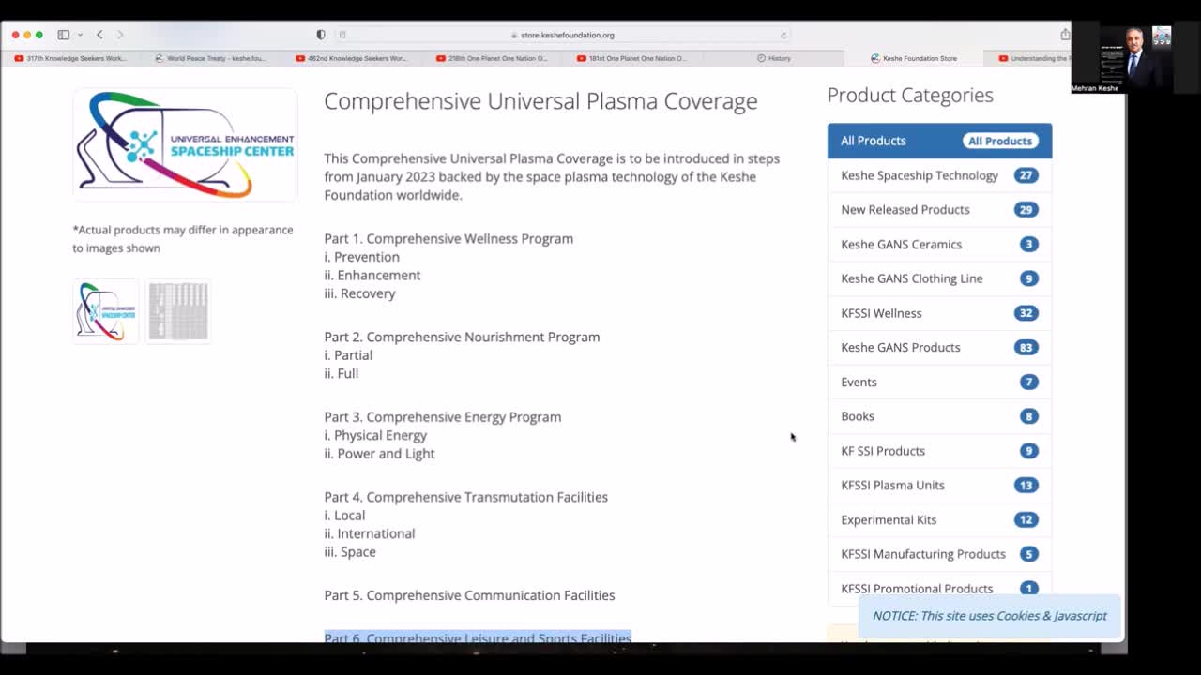Click the Part 1. Comprehensive Wellness Program line
Screen dimensions: 1201x675
click(448, 238)
